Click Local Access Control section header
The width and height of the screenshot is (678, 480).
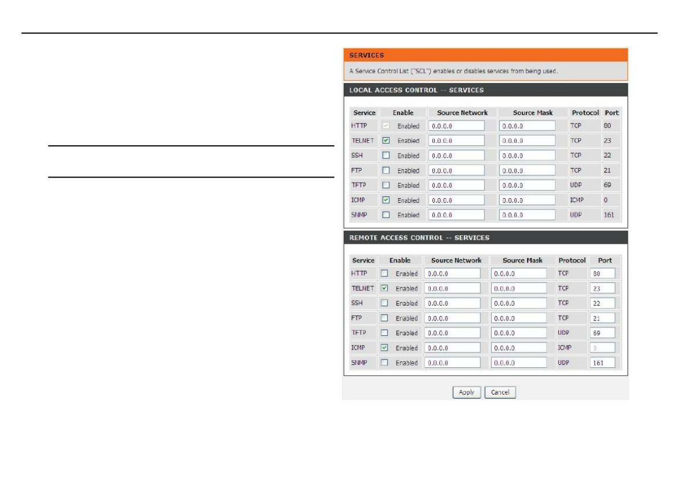tap(485, 90)
